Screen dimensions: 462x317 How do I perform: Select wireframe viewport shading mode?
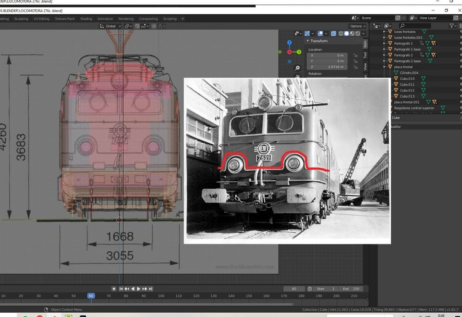(x=341, y=34)
